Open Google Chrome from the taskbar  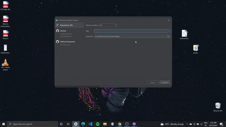pyautogui.click(x=119, y=124)
